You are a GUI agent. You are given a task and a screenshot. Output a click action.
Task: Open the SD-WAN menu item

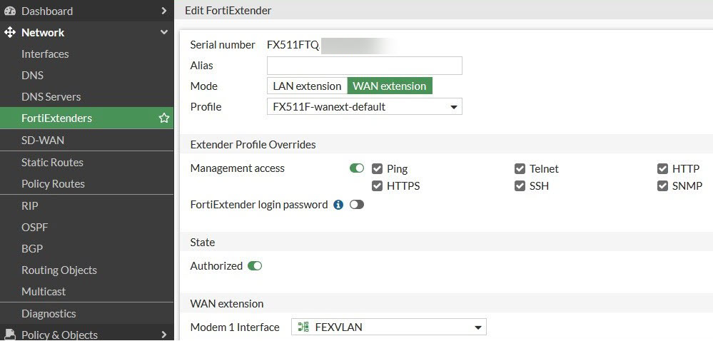[43, 141]
